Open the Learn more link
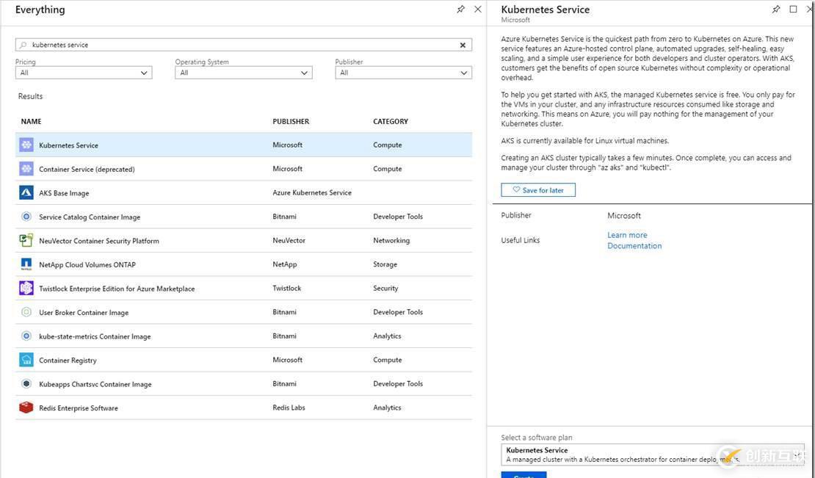Image resolution: width=815 pixels, height=478 pixels. (627, 235)
